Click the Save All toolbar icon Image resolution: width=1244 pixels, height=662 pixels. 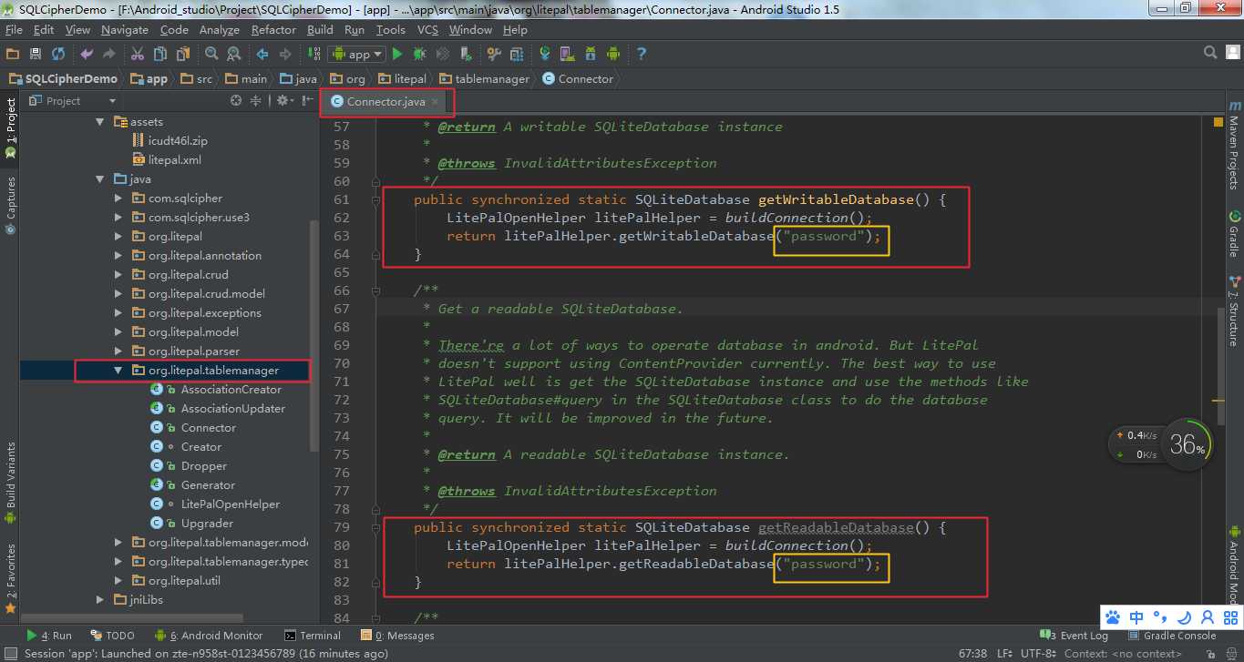click(x=36, y=55)
